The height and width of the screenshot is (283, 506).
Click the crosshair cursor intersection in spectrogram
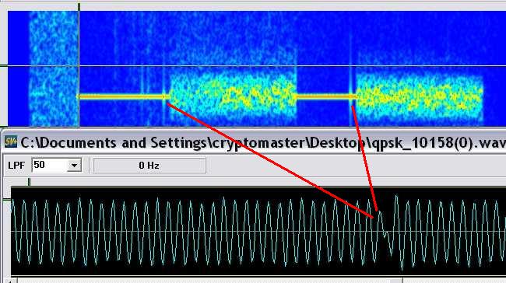tap(79, 66)
